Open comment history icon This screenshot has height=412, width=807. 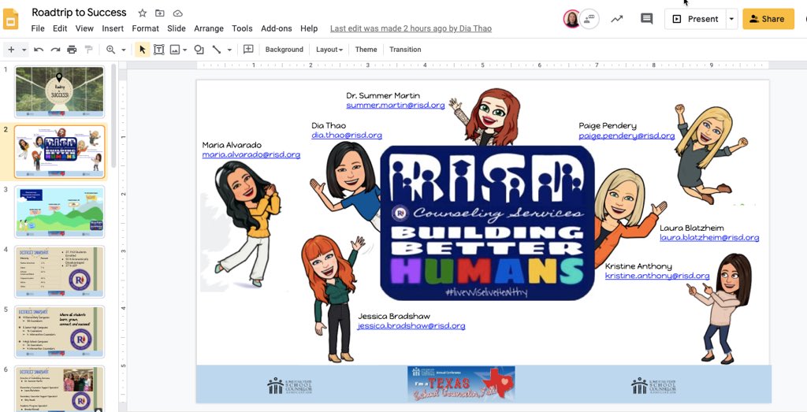click(x=646, y=19)
